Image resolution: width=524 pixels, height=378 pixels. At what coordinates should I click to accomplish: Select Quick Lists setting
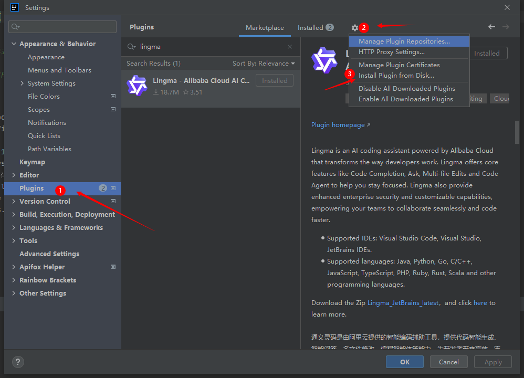44,135
